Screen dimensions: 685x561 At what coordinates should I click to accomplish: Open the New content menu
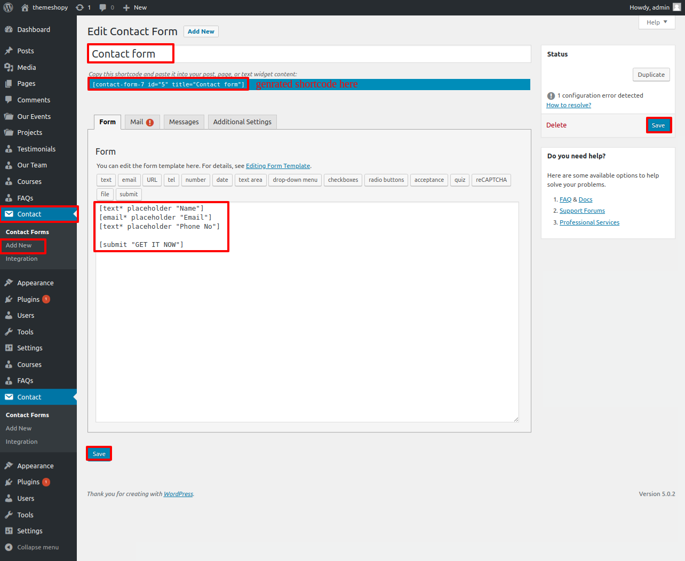[134, 7]
